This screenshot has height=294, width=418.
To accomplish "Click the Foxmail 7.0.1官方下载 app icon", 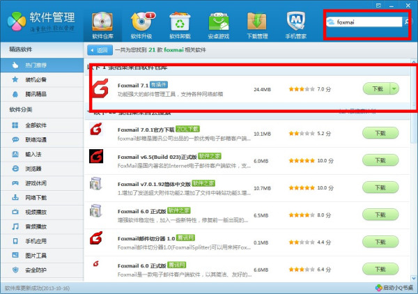I will 96,130.
